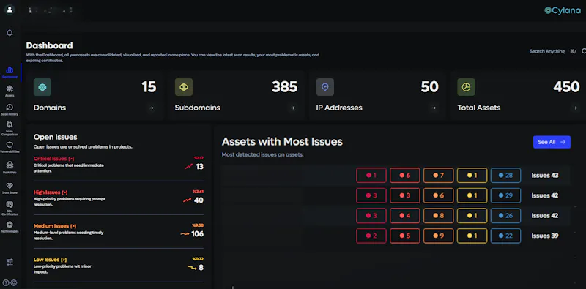
Task: Click the blue 29 badge
Action: point(505,195)
